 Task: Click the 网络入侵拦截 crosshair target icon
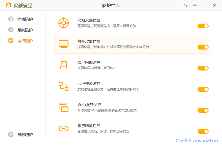[x=63, y=23]
